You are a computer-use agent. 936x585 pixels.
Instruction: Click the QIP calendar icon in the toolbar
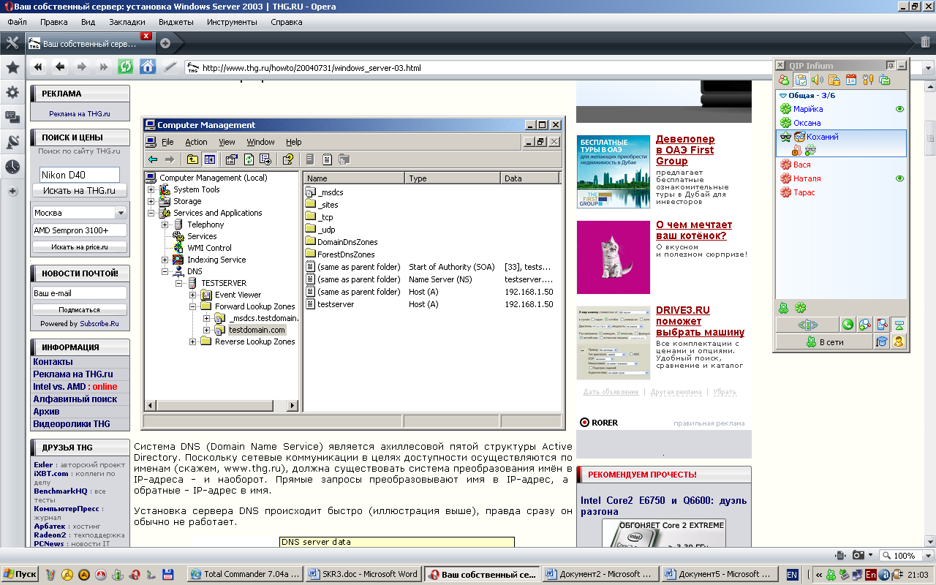[851, 80]
